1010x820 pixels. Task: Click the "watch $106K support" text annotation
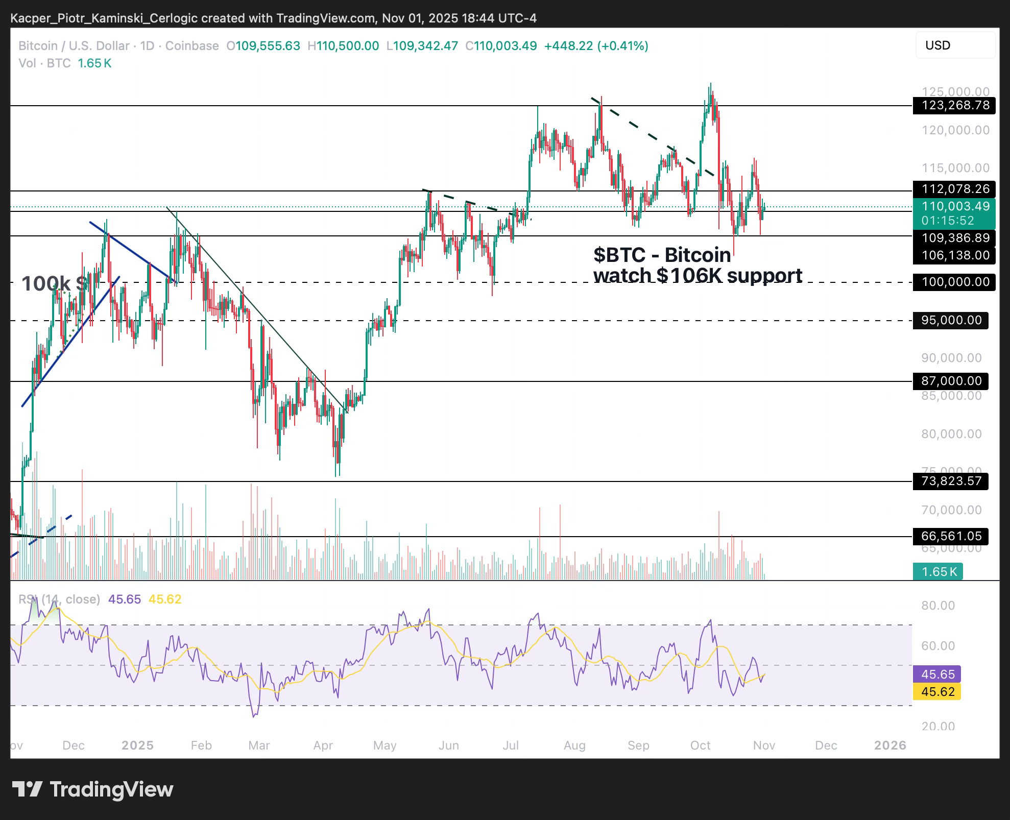pos(697,276)
